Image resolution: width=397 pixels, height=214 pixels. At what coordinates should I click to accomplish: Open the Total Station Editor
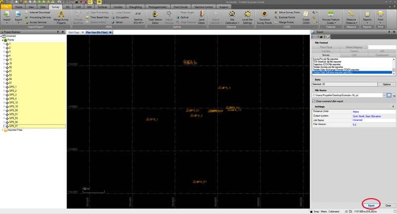click(x=155, y=17)
